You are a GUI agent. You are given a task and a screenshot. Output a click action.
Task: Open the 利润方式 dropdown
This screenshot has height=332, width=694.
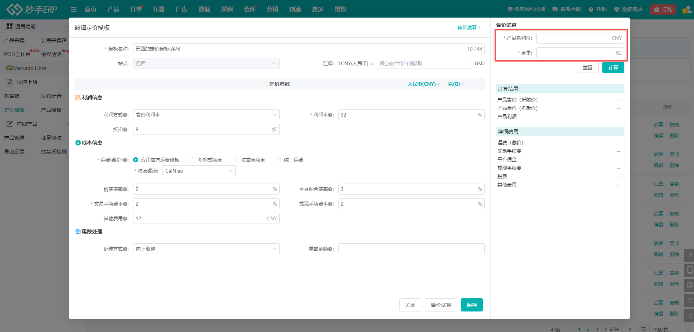(x=206, y=115)
